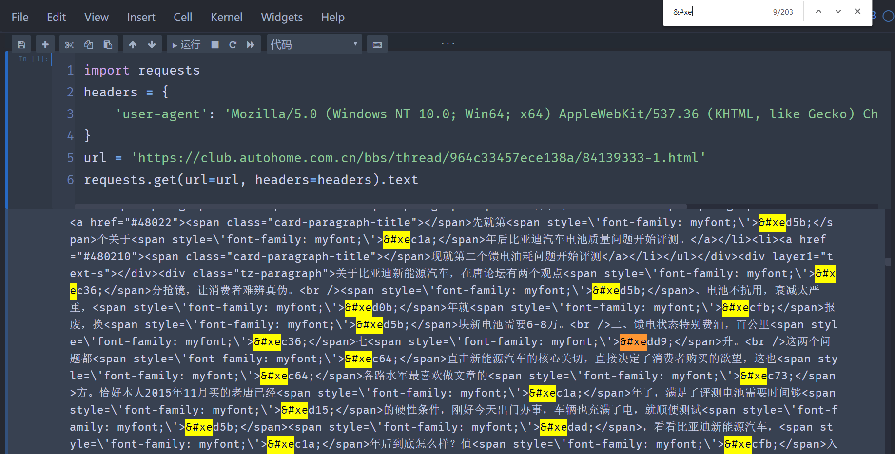Copy selected cells icon
The width and height of the screenshot is (895, 454).
pyautogui.click(x=88, y=44)
